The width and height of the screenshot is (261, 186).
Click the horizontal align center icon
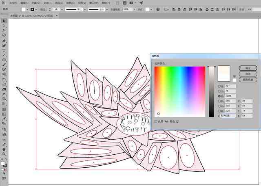[179, 9]
